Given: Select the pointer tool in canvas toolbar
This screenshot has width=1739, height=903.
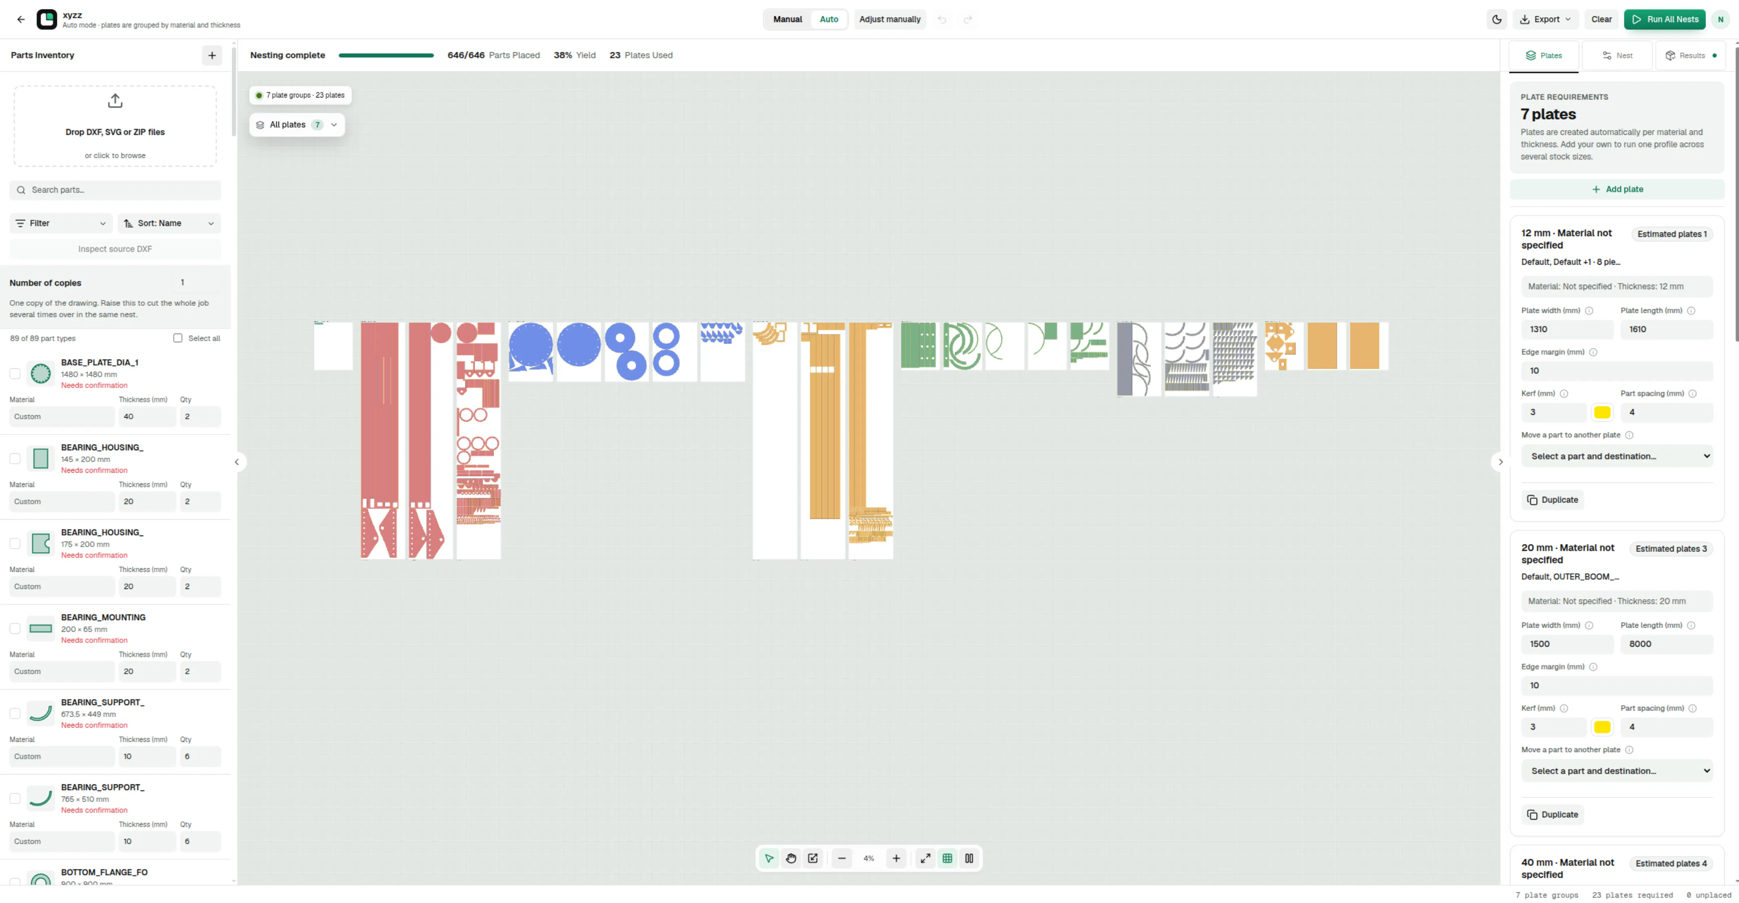Looking at the screenshot, I should [769, 859].
